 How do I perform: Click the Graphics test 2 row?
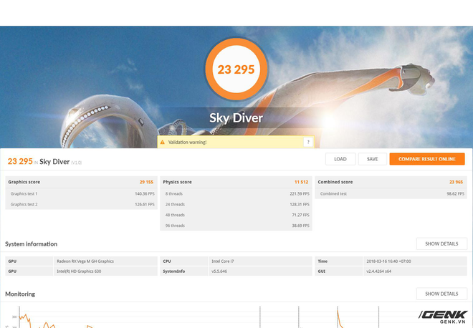pyautogui.click(x=82, y=204)
